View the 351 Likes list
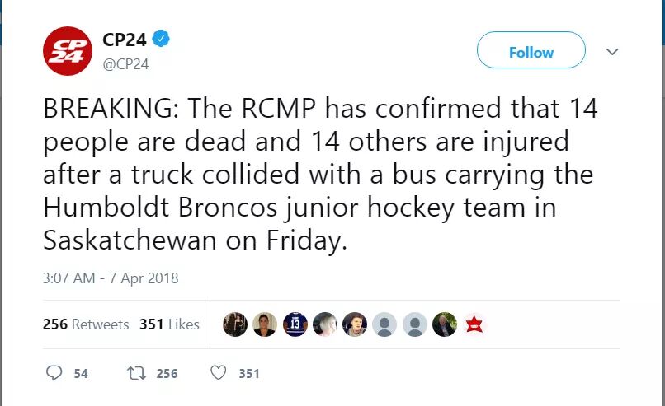Viewport: 665px width, 406px height. point(169,324)
